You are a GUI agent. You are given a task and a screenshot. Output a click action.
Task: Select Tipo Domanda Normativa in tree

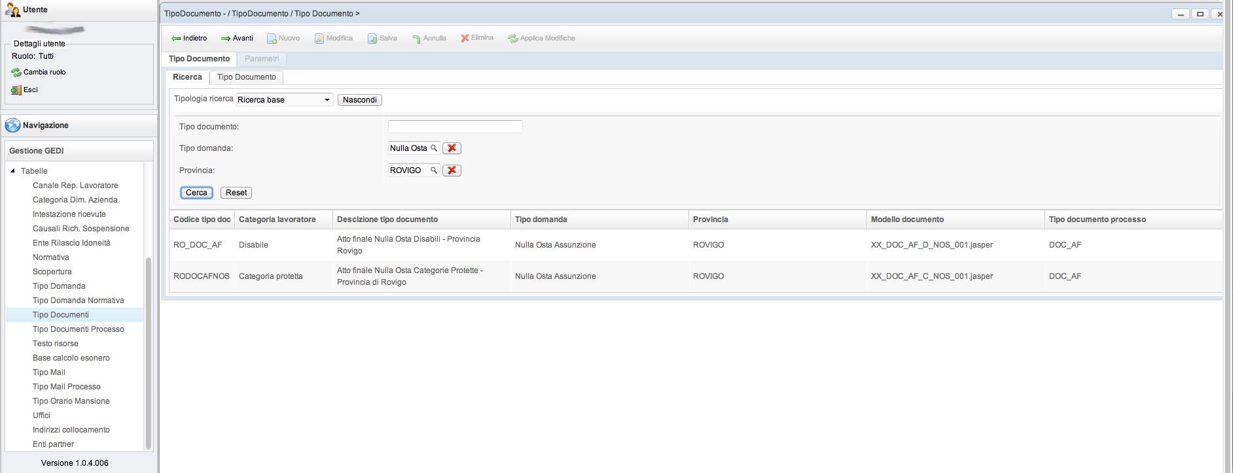coord(78,301)
